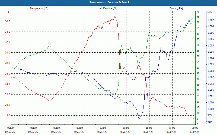Click the '0' humidity axis value
Image resolution: width=217 pixels, height=135 pixels.
pyautogui.click(x=197, y=124)
